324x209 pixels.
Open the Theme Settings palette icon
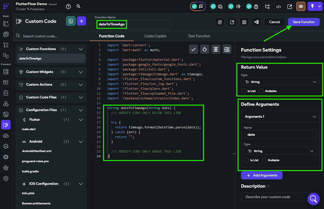(x=6, y=168)
